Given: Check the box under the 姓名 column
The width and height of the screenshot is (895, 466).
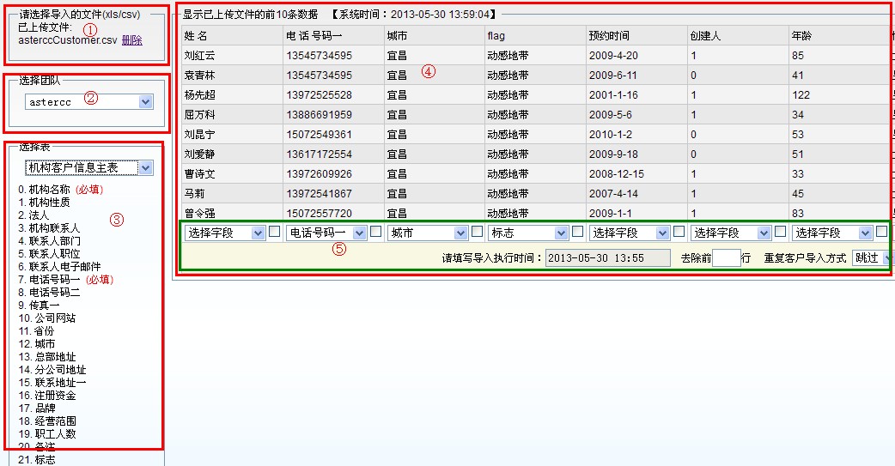Looking at the screenshot, I should click(x=274, y=232).
